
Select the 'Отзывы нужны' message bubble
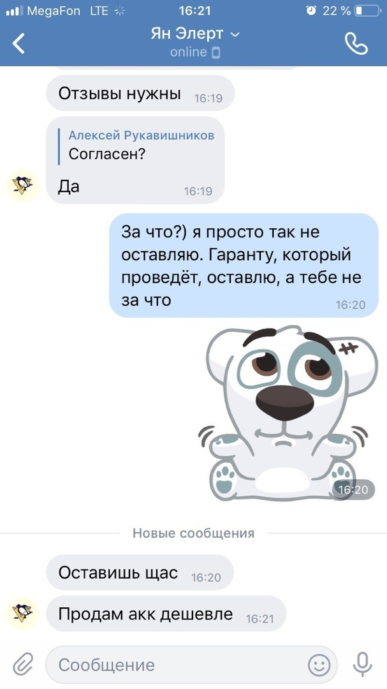(140, 93)
